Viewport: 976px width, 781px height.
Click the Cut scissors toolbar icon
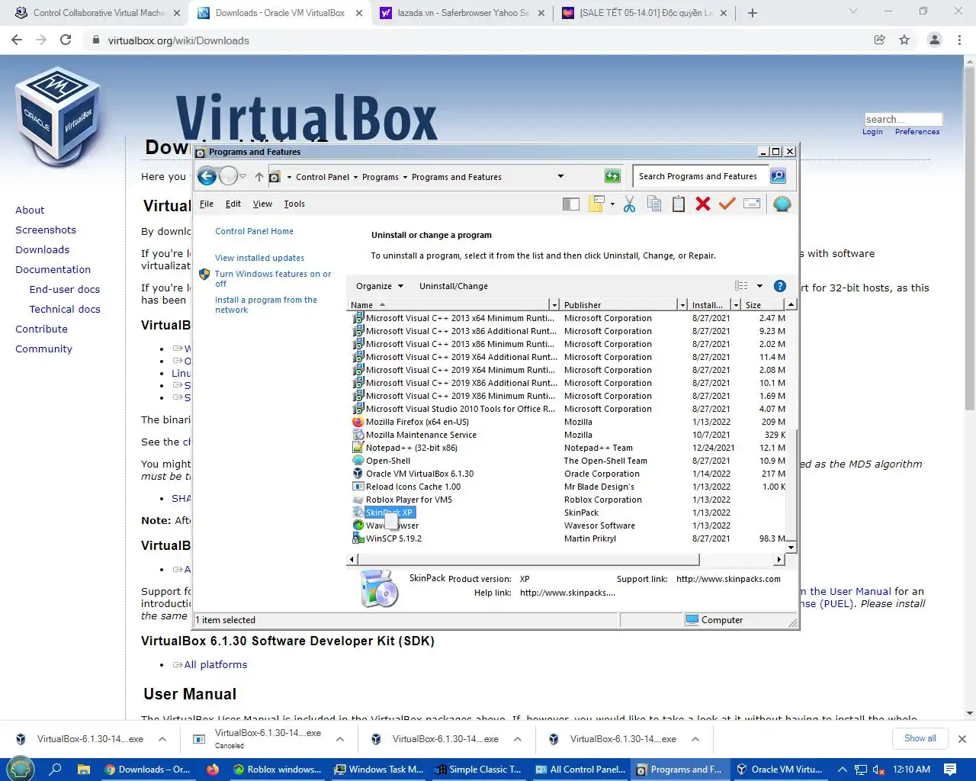pyautogui.click(x=629, y=204)
